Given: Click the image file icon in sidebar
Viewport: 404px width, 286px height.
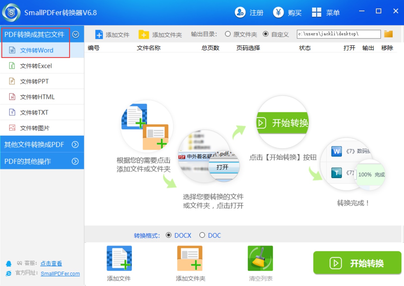Looking at the screenshot, I should pos(12,128).
